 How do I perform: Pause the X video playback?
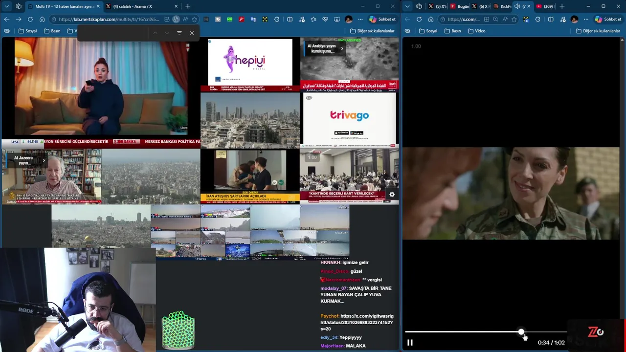point(410,343)
